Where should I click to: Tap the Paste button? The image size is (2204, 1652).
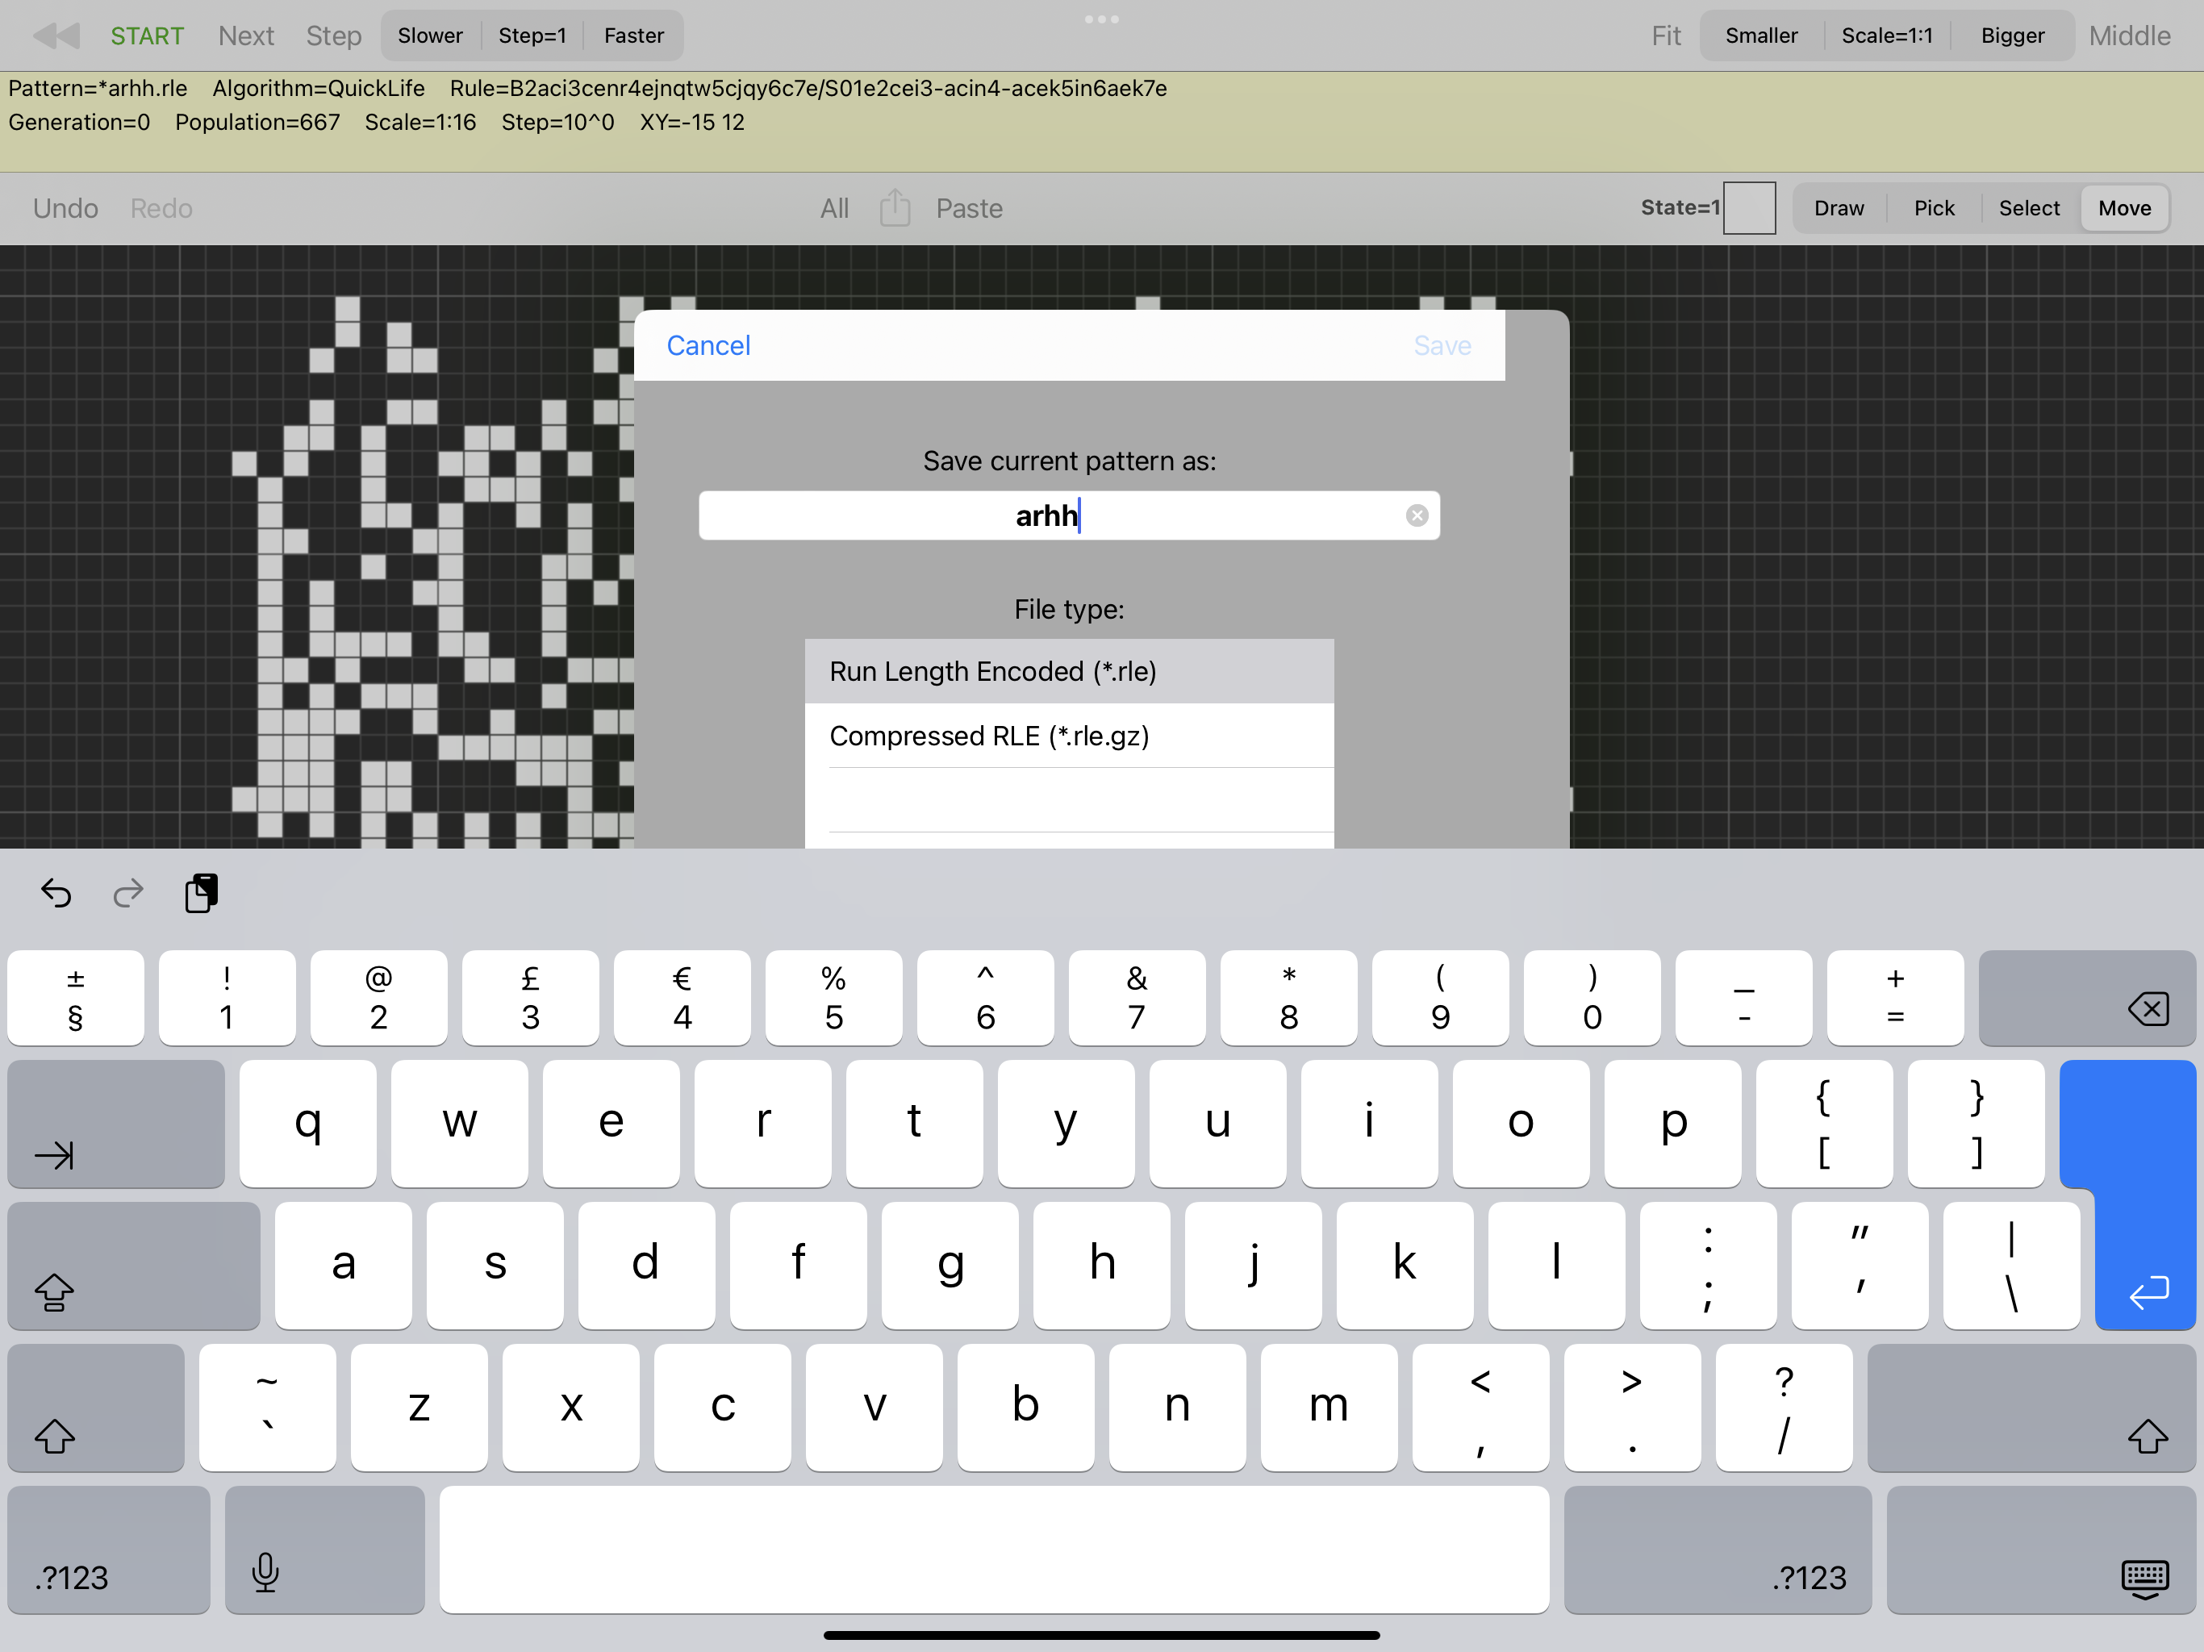pos(970,208)
